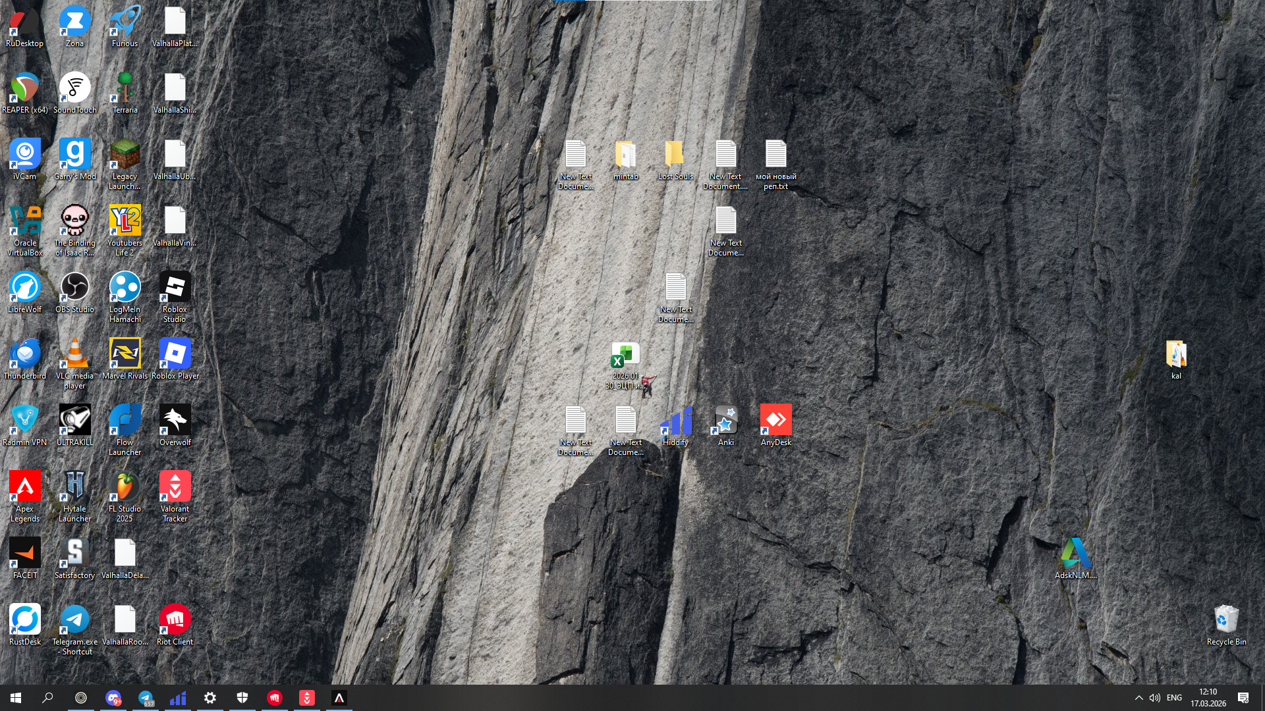Select the Lost Souls folder
1265x711 pixels.
point(675,155)
